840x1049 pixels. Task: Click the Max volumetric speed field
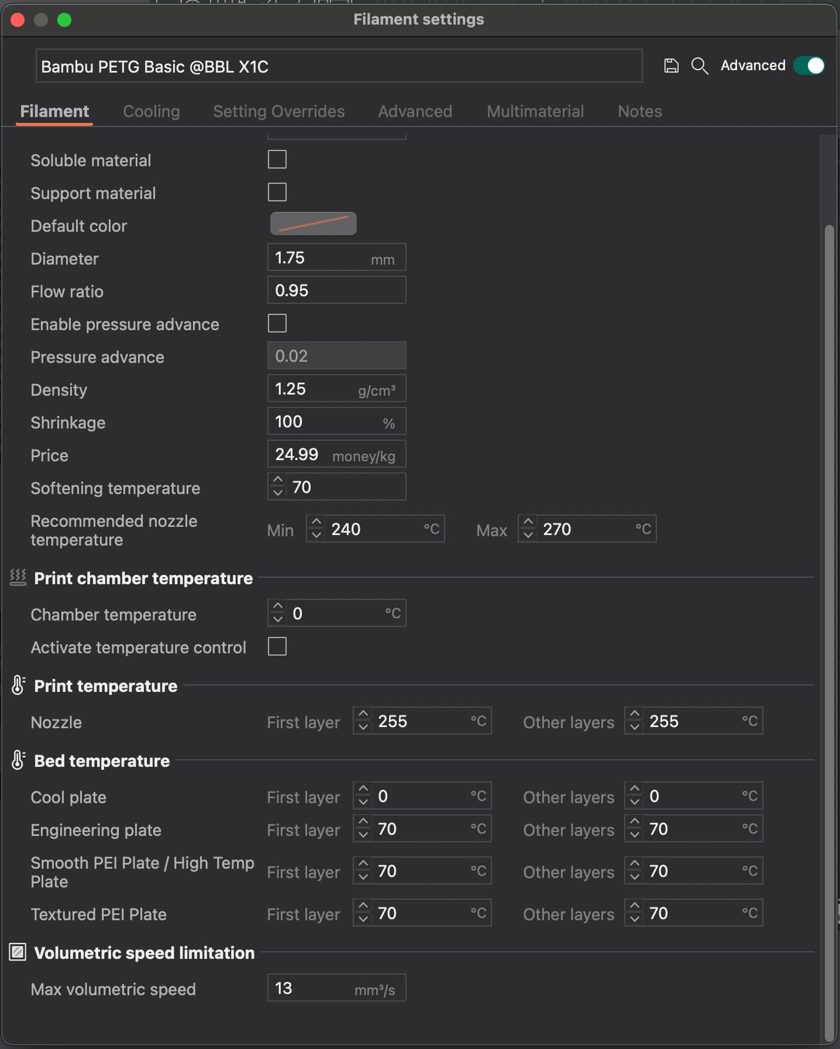click(x=337, y=988)
